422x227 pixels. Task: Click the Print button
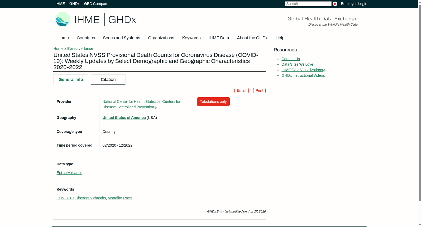coord(259,90)
